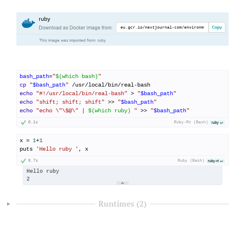Click the 0.7s execution time
The image size is (245, 245).
pyautogui.click(x=33, y=160)
